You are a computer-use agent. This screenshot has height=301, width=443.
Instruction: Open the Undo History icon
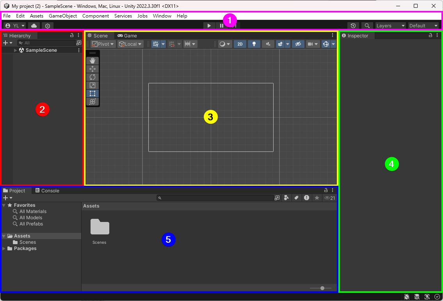353,26
